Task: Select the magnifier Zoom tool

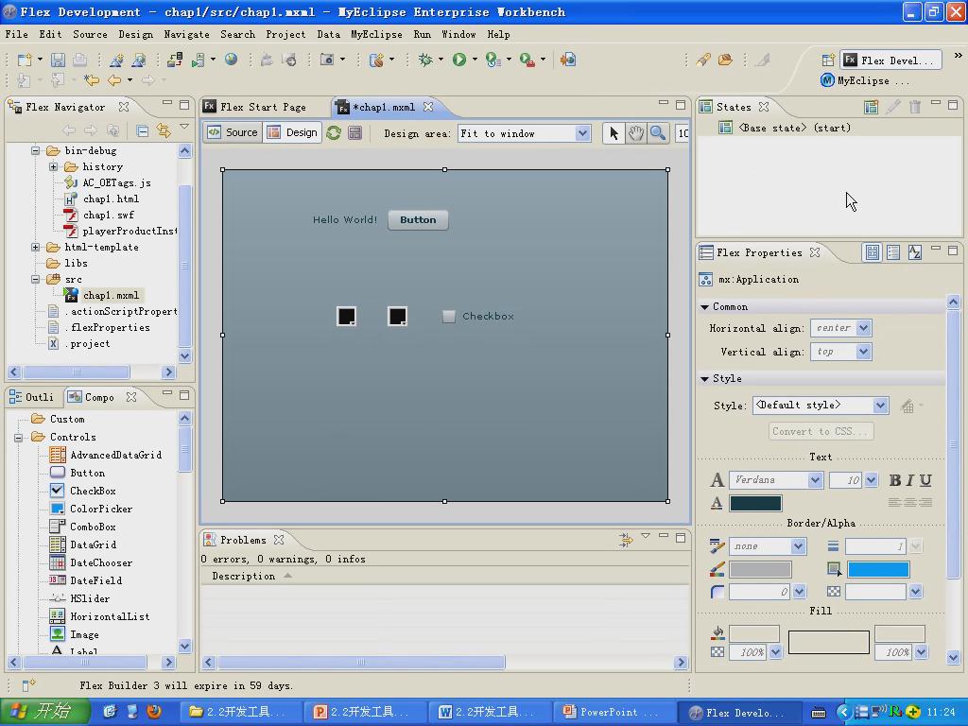Action: tap(658, 133)
